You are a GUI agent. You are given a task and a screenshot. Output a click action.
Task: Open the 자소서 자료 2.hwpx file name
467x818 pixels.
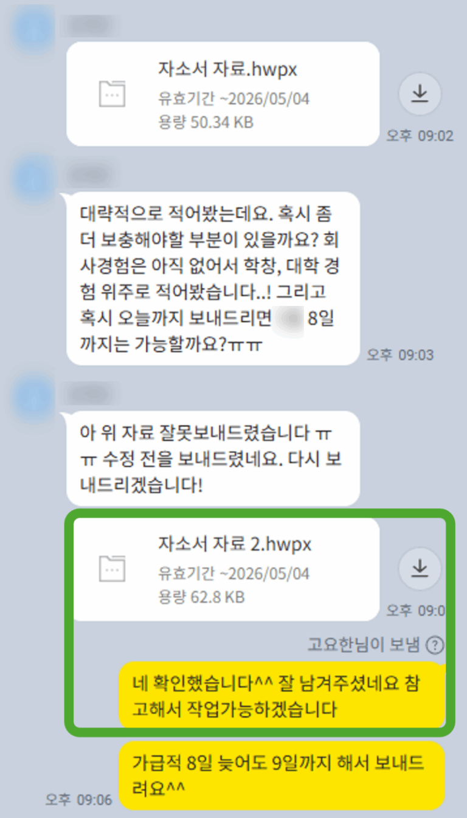pyautogui.click(x=235, y=544)
